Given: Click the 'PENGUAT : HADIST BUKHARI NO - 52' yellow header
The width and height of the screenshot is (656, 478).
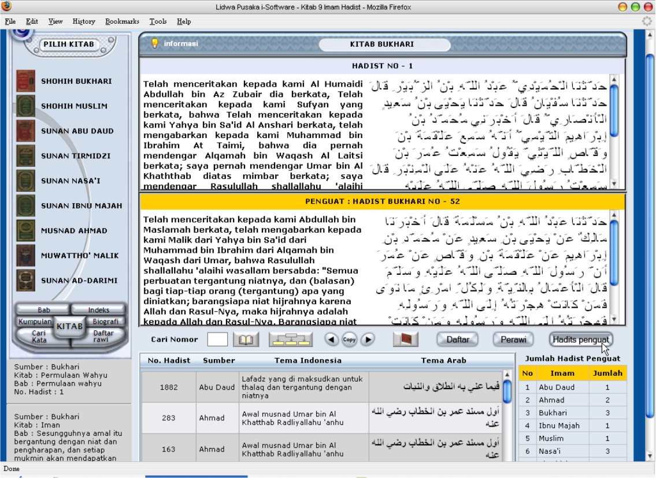Looking at the screenshot, I should (383, 201).
